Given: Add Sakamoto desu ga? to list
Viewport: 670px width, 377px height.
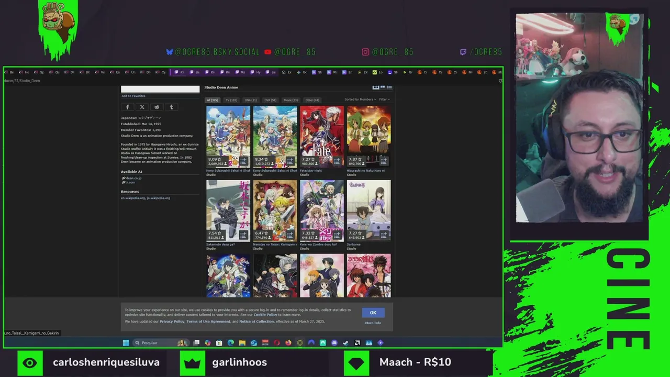Looking at the screenshot, I should click(243, 235).
